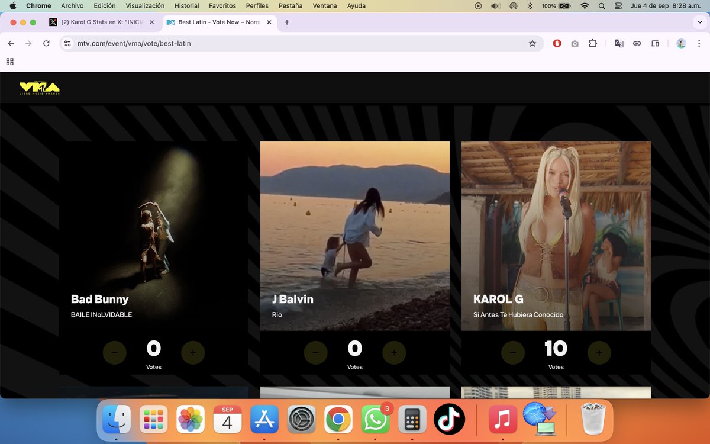This screenshot has height=444, width=710.
Task: Open Bluetooth status menu
Action: pos(530,5)
